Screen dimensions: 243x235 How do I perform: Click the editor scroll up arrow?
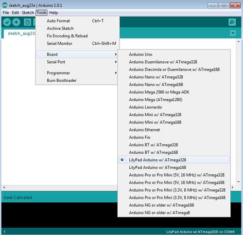(x=239, y=41)
